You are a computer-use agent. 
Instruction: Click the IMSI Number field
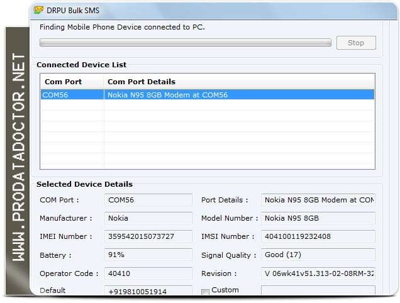tap(318, 236)
